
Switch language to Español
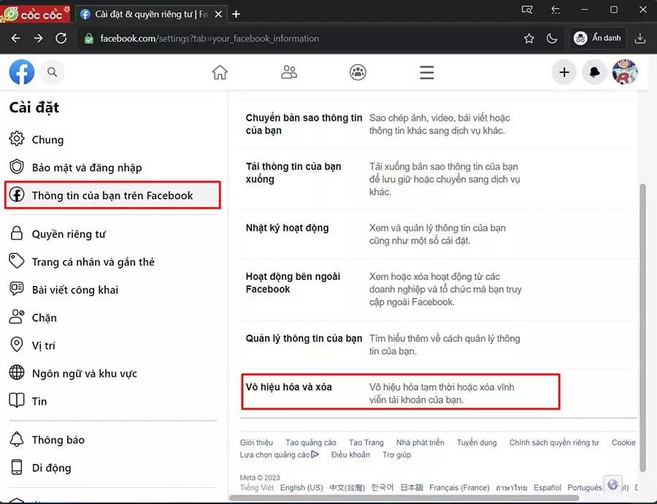(x=547, y=488)
